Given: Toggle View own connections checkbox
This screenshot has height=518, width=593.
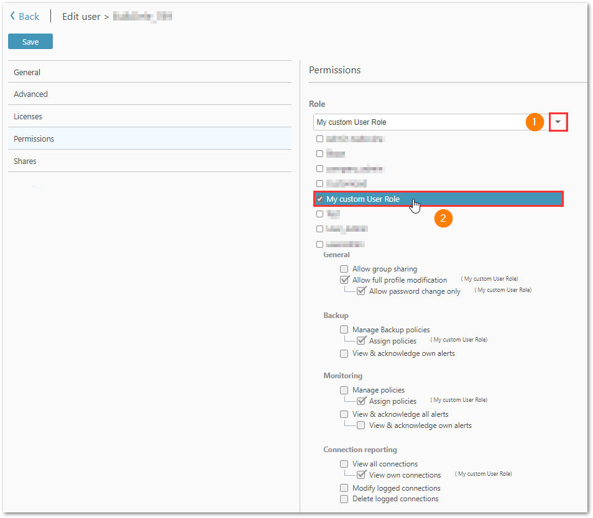Looking at the screenshot, I should click(x=361, y=475).
